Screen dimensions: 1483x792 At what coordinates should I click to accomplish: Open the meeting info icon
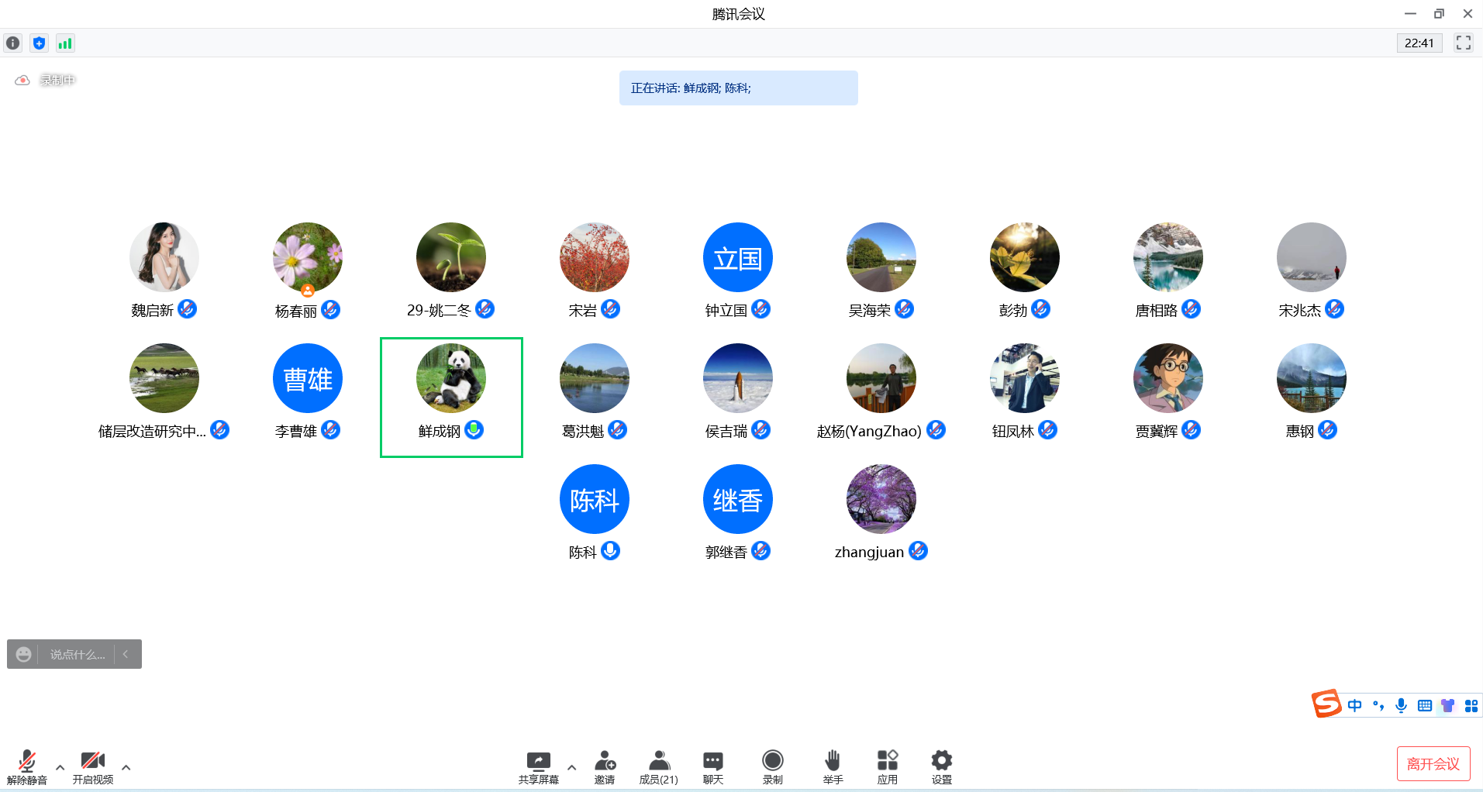[x=13, y=43]
